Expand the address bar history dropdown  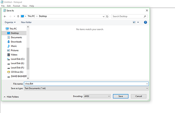(x=103, y=17)
